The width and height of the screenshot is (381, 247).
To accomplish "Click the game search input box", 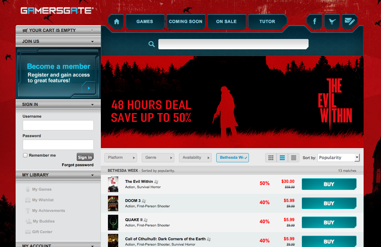I will pyautogui.click(x=234, y=44).
